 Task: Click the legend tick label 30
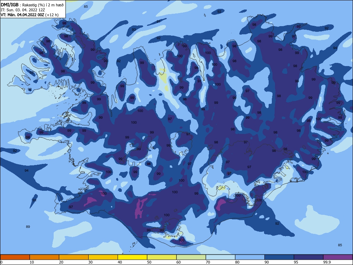(x=90, y=262)
